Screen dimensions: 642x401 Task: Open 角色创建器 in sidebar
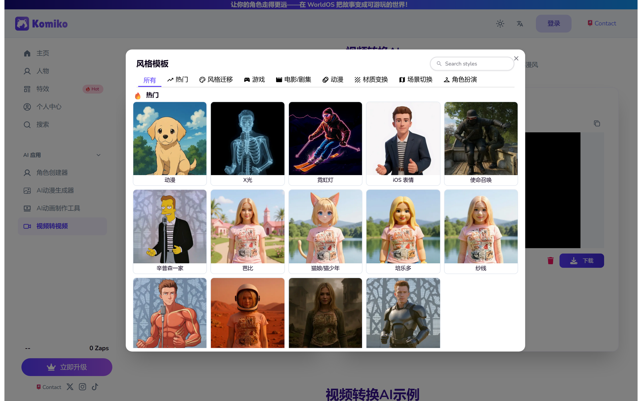click(62, 172)
